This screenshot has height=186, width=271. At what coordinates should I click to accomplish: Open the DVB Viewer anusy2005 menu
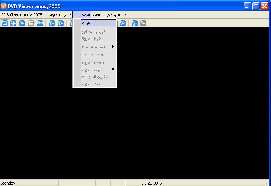(x=22, y=15)
